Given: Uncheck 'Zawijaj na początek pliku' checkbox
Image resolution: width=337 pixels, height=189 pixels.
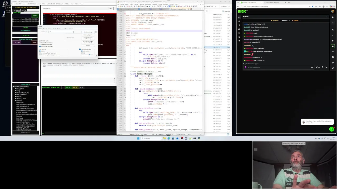Looking at the screenshot, I should pyautogui.click(x=40, y=46).
